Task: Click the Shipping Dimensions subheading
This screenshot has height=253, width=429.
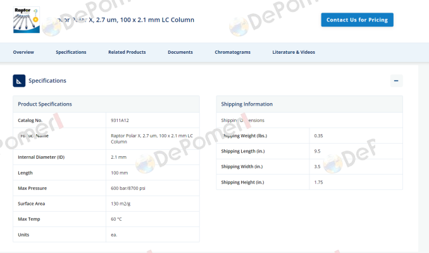Action: point(243,120)
